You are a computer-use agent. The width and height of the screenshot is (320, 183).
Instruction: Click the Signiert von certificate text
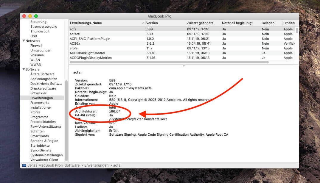click(x=169, y=135)
